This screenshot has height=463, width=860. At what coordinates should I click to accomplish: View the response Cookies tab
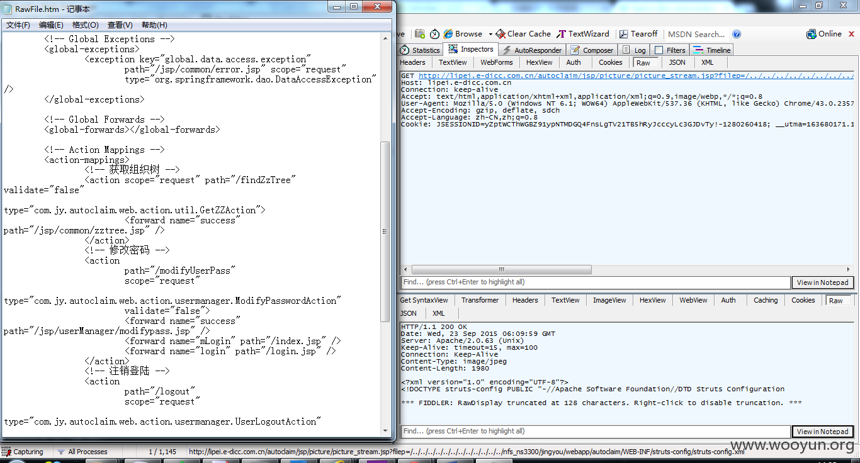(803, 301)
